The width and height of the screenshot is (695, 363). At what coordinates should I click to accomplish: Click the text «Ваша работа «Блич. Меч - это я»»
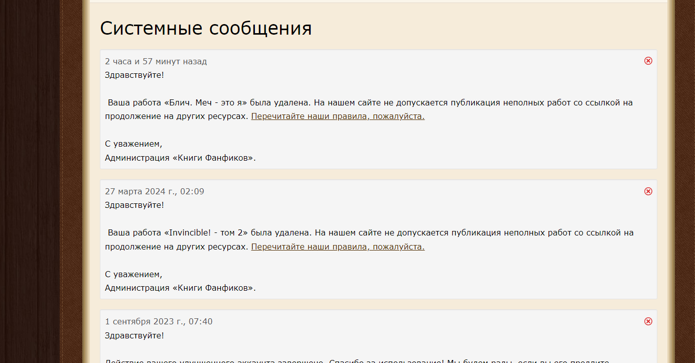[x=178, y=103]
